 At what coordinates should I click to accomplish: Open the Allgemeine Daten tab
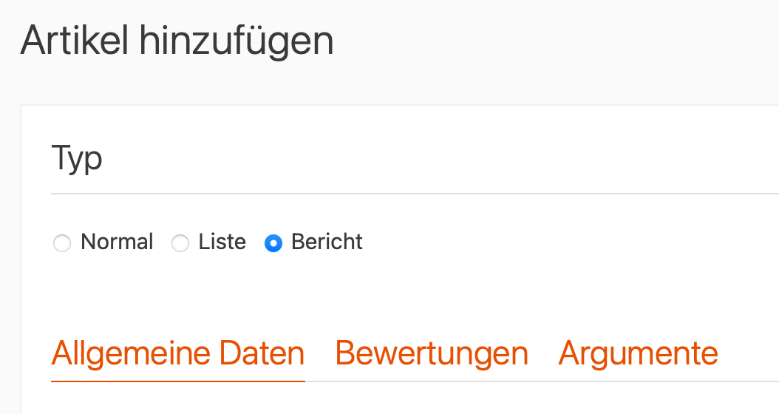(x=177, y=353)
